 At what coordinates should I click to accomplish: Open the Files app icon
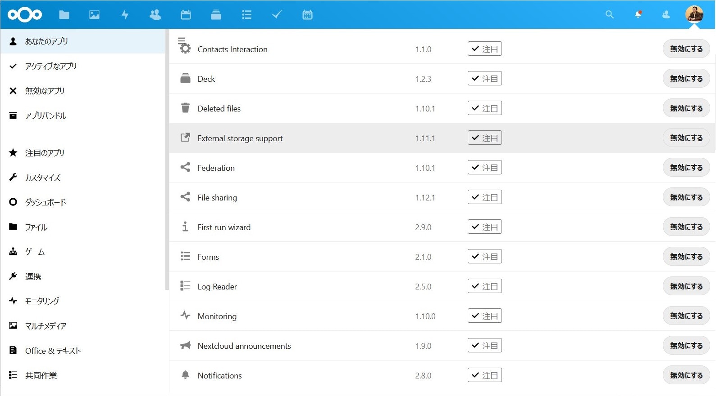point(64,15)
